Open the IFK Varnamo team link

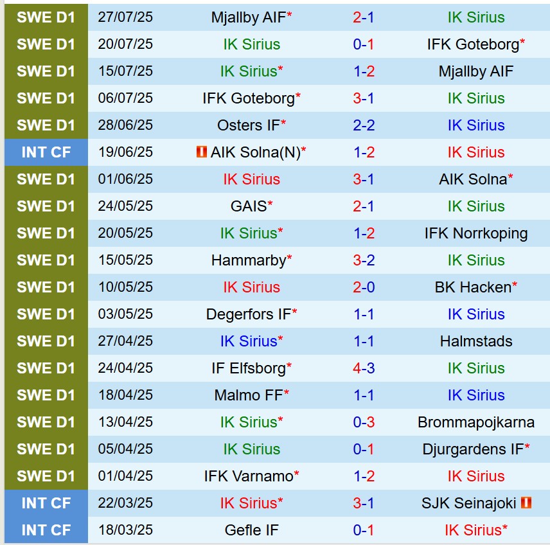coord(249,476)
